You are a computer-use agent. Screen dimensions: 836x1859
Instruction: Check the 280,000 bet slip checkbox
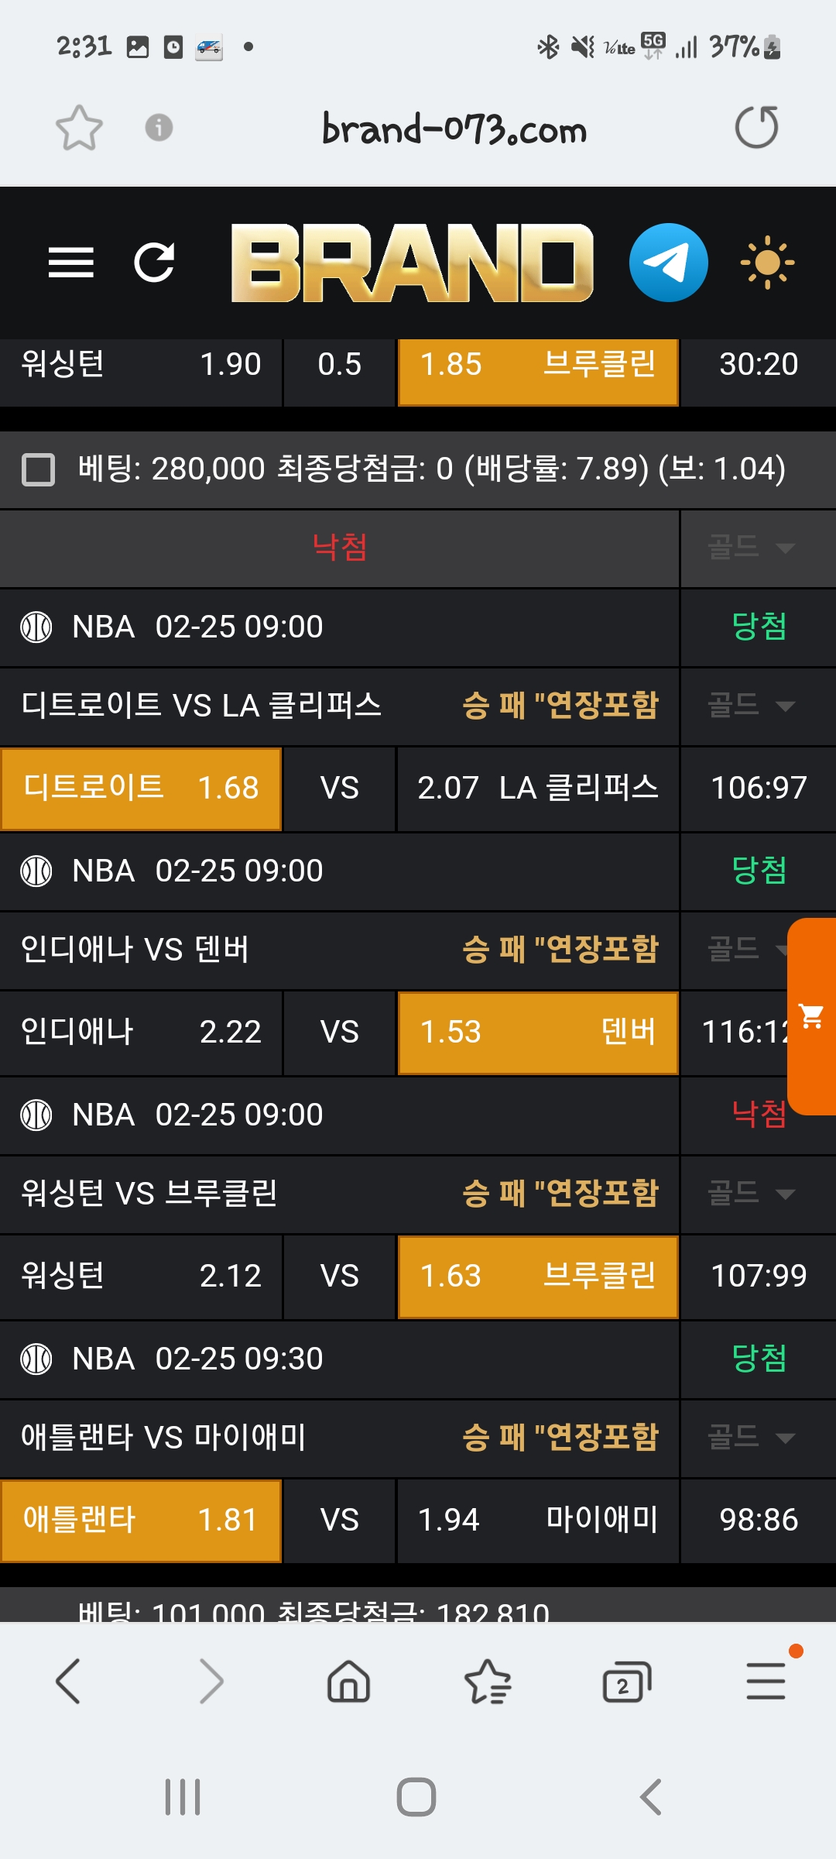pyautogui.click(x=38, y=469)
